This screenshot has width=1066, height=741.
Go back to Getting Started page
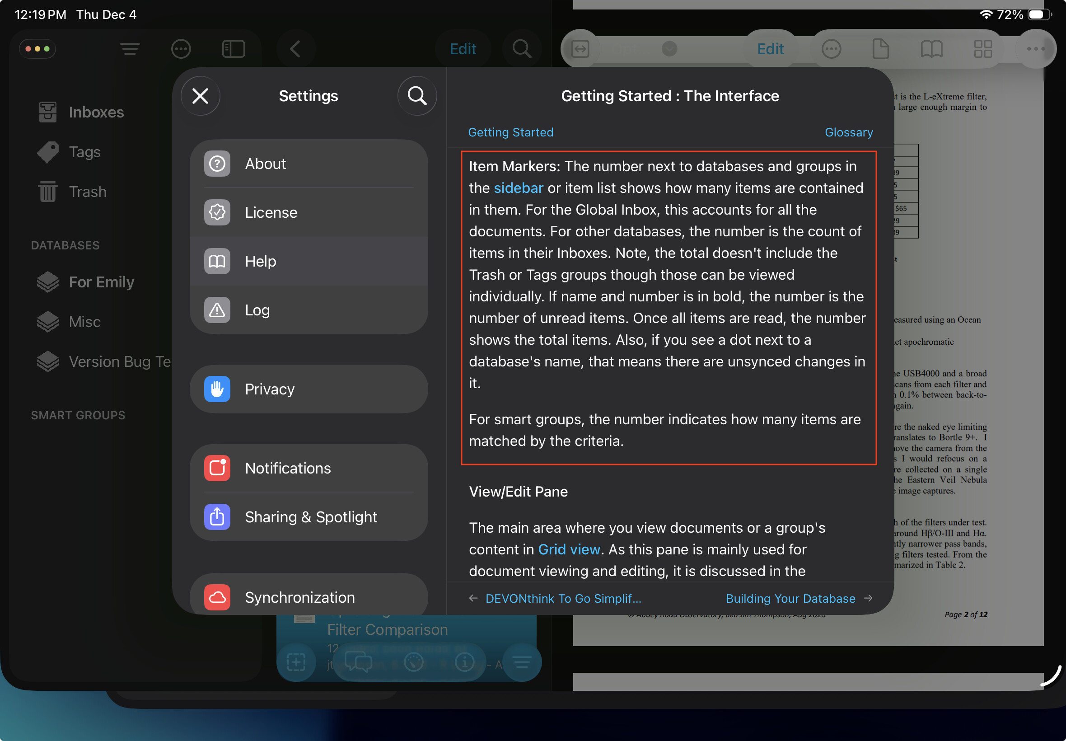coord(510,132)
